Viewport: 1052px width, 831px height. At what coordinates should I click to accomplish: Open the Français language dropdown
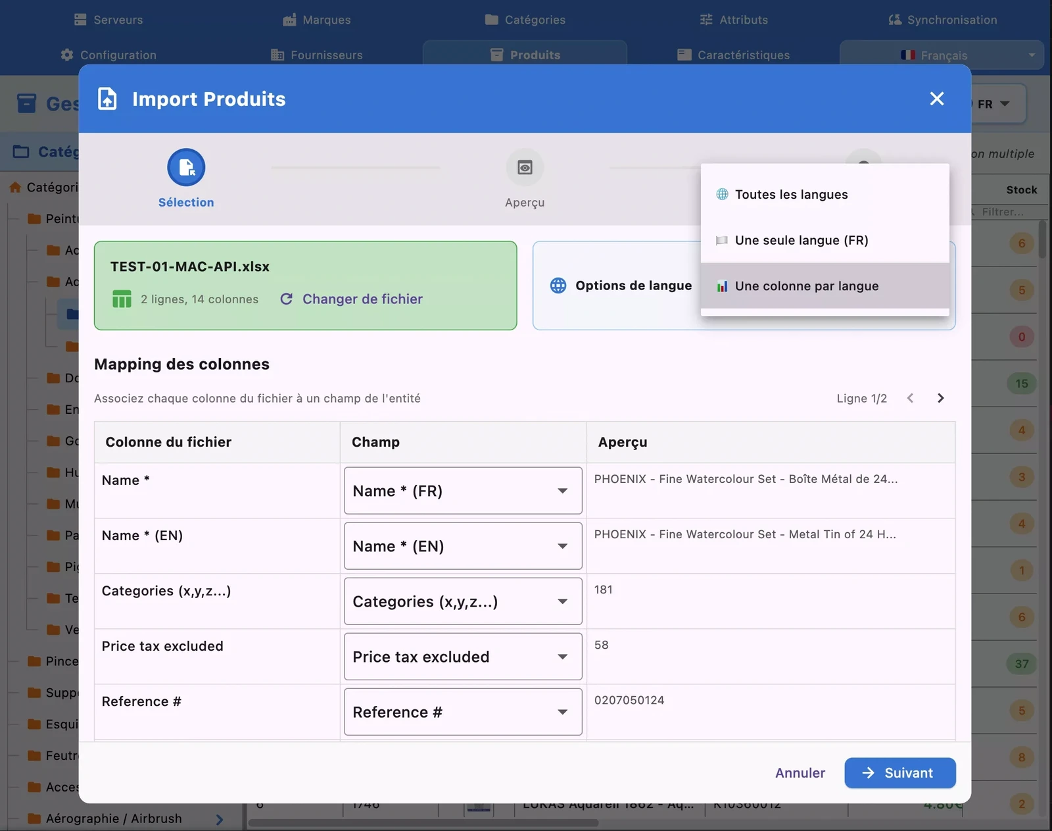click(940, 55)
